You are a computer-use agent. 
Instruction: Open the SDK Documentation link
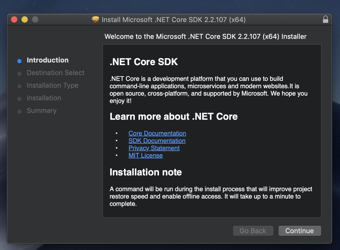(x=157, y=141)
